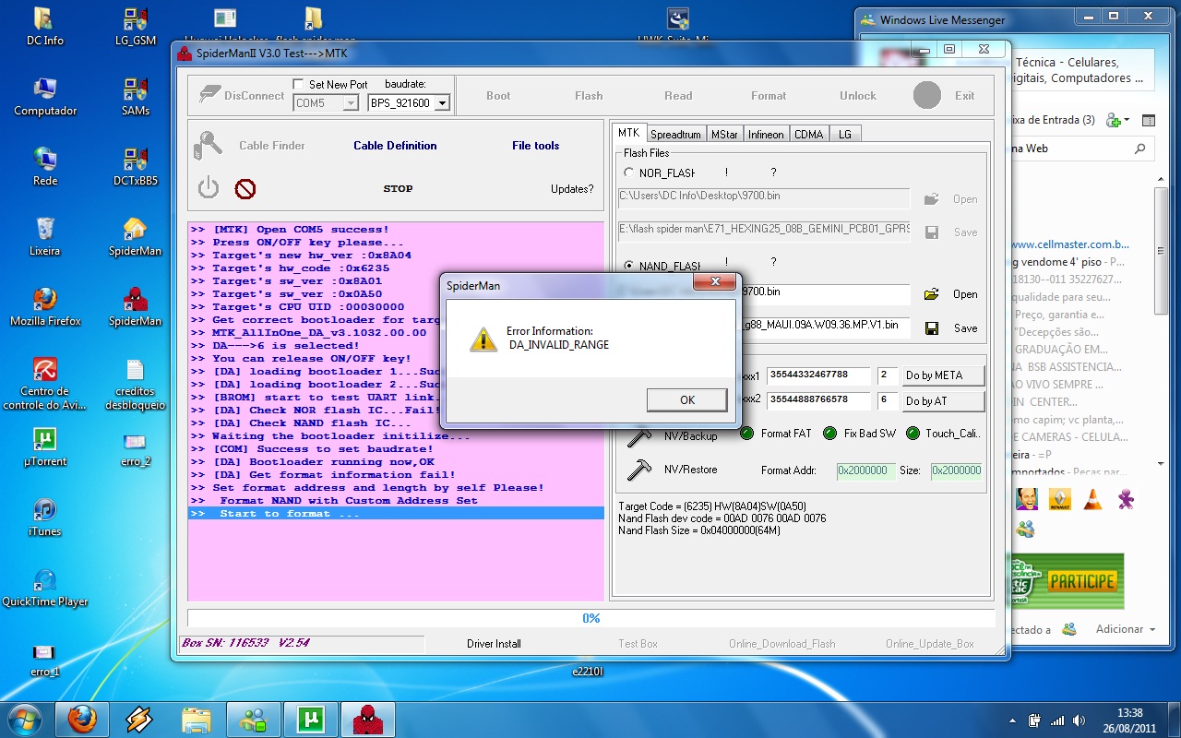The width and height of the screenshot is (1181, 738).
Task: Click the greyed NOR_FLASH Open folder icon
Action: (932, 199)
